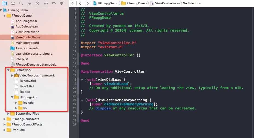Open Info.plist in the navigator
This screenshot has height=138, width=254.
tap(22, 59)
